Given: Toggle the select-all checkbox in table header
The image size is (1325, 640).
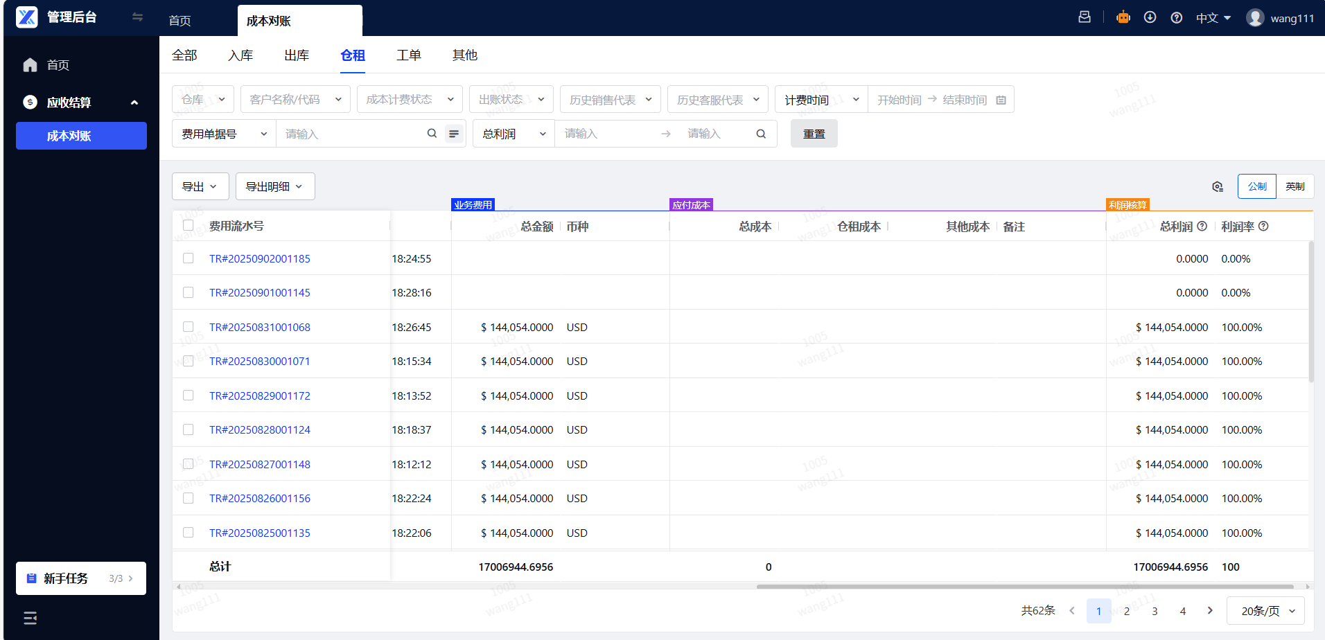Looking at the screenshot, I should pyautogui.click(x=188, y=226).
